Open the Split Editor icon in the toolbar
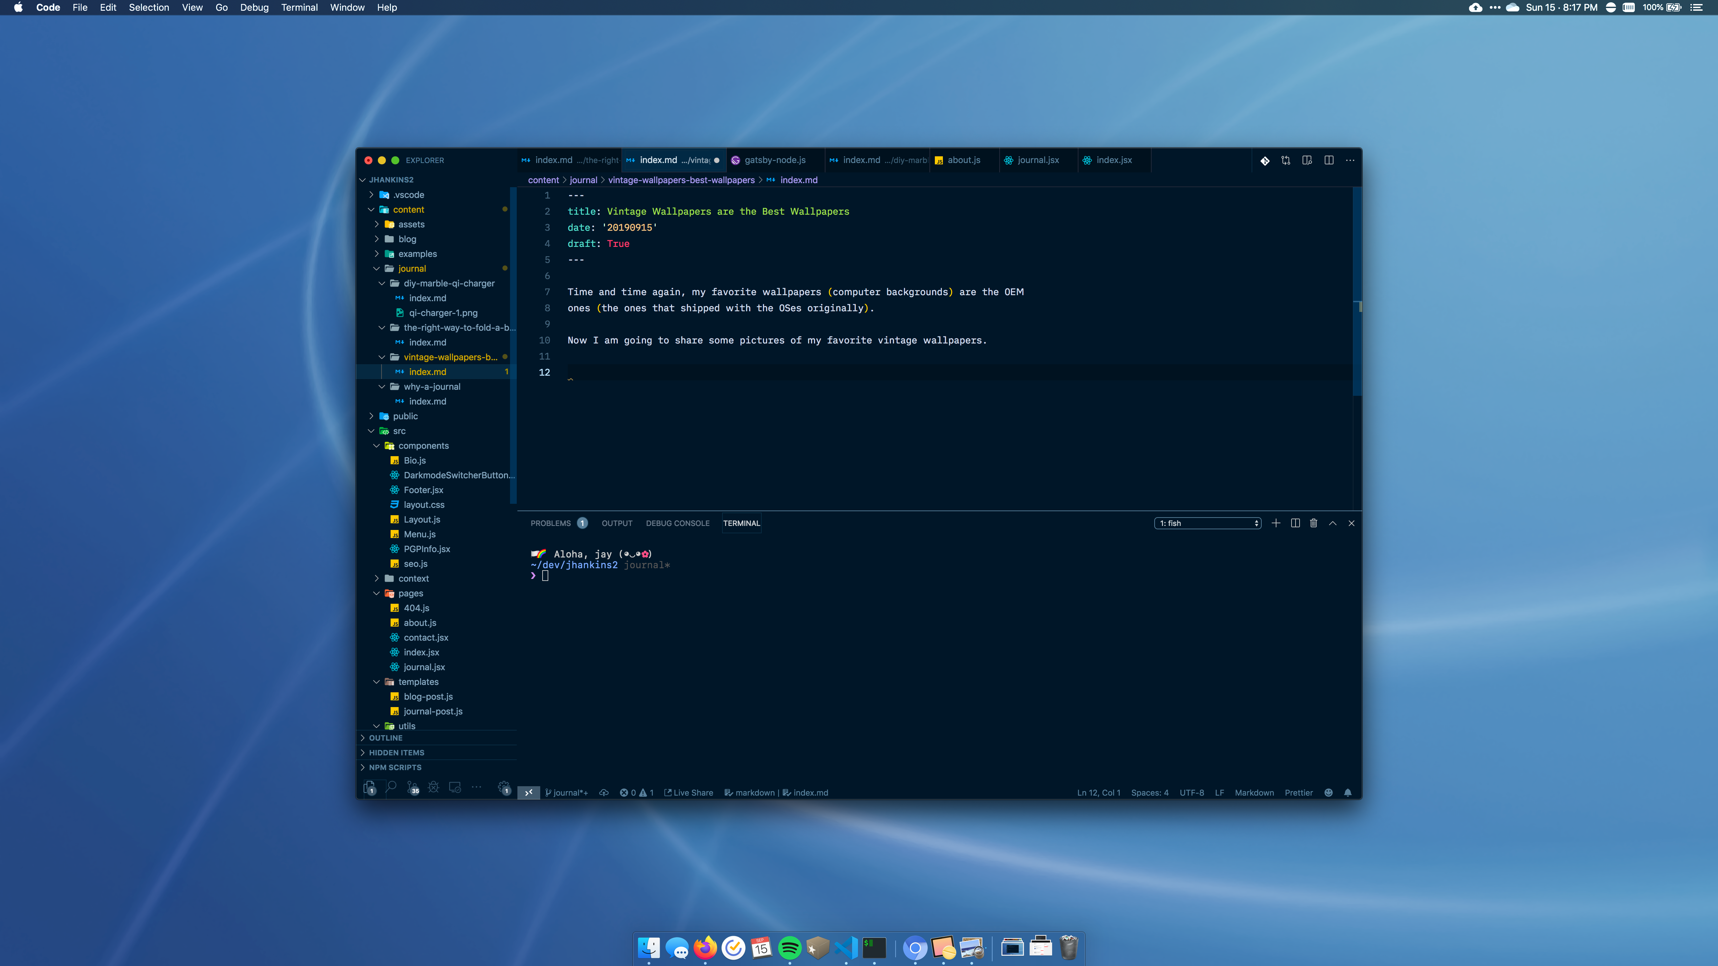Viewport: 1718px width, 966px height. click(1330, 161)
